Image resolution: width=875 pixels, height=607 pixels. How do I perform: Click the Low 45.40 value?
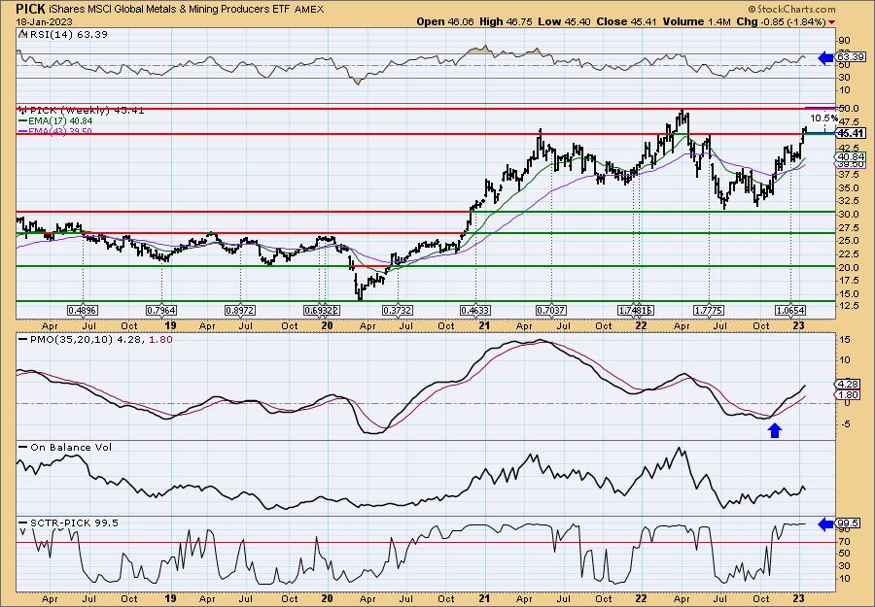click(x=563, y=21)
